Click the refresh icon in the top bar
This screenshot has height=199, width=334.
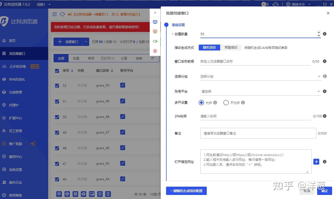pos(62,14)
